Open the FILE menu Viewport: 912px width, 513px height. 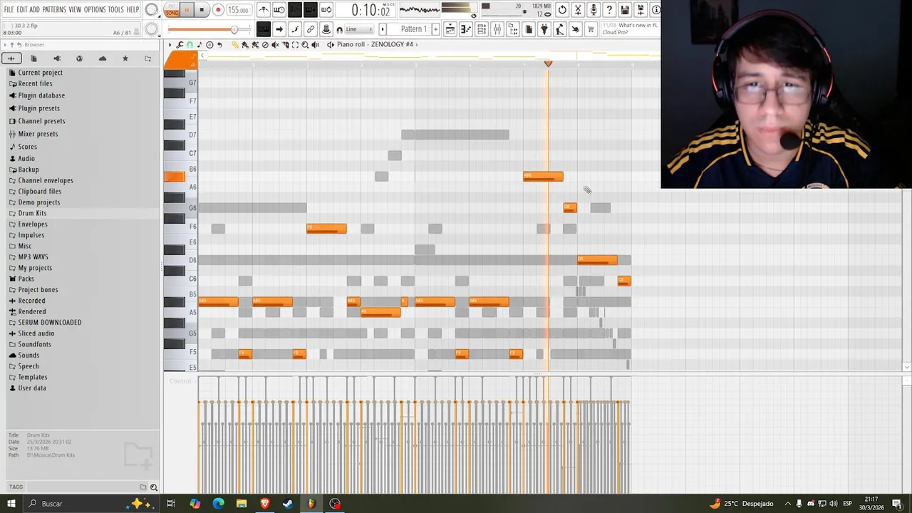pos(9,9)
